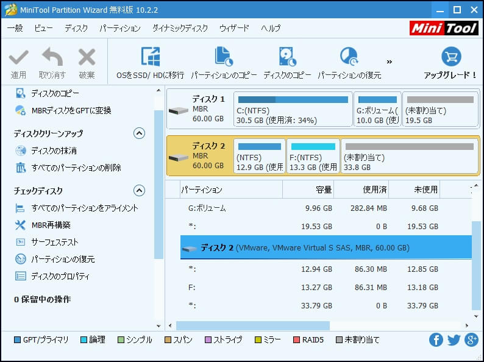Run MBR再構築 from sidebar
Screen dimensions: 484x362
coord(43,225)
